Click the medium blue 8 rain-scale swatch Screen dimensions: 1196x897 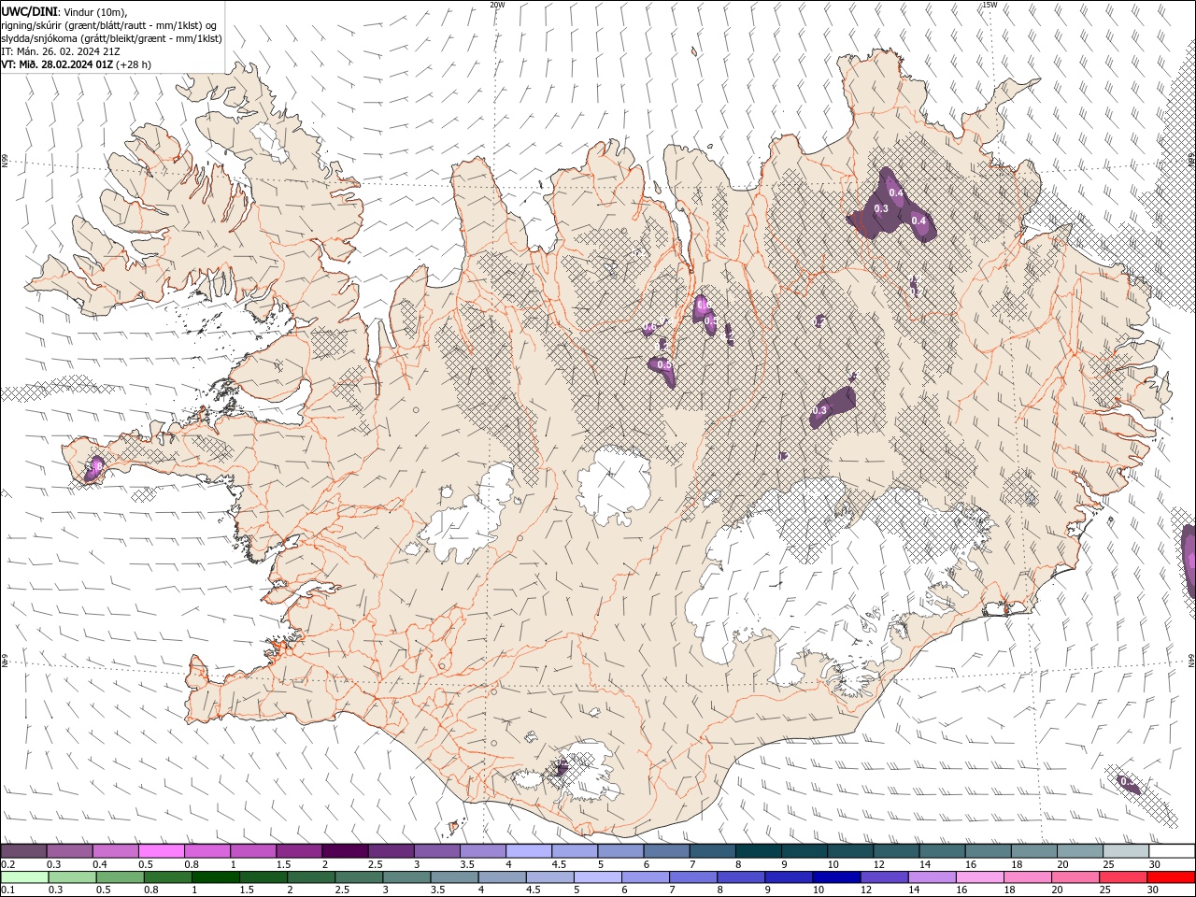pos(742,877)
